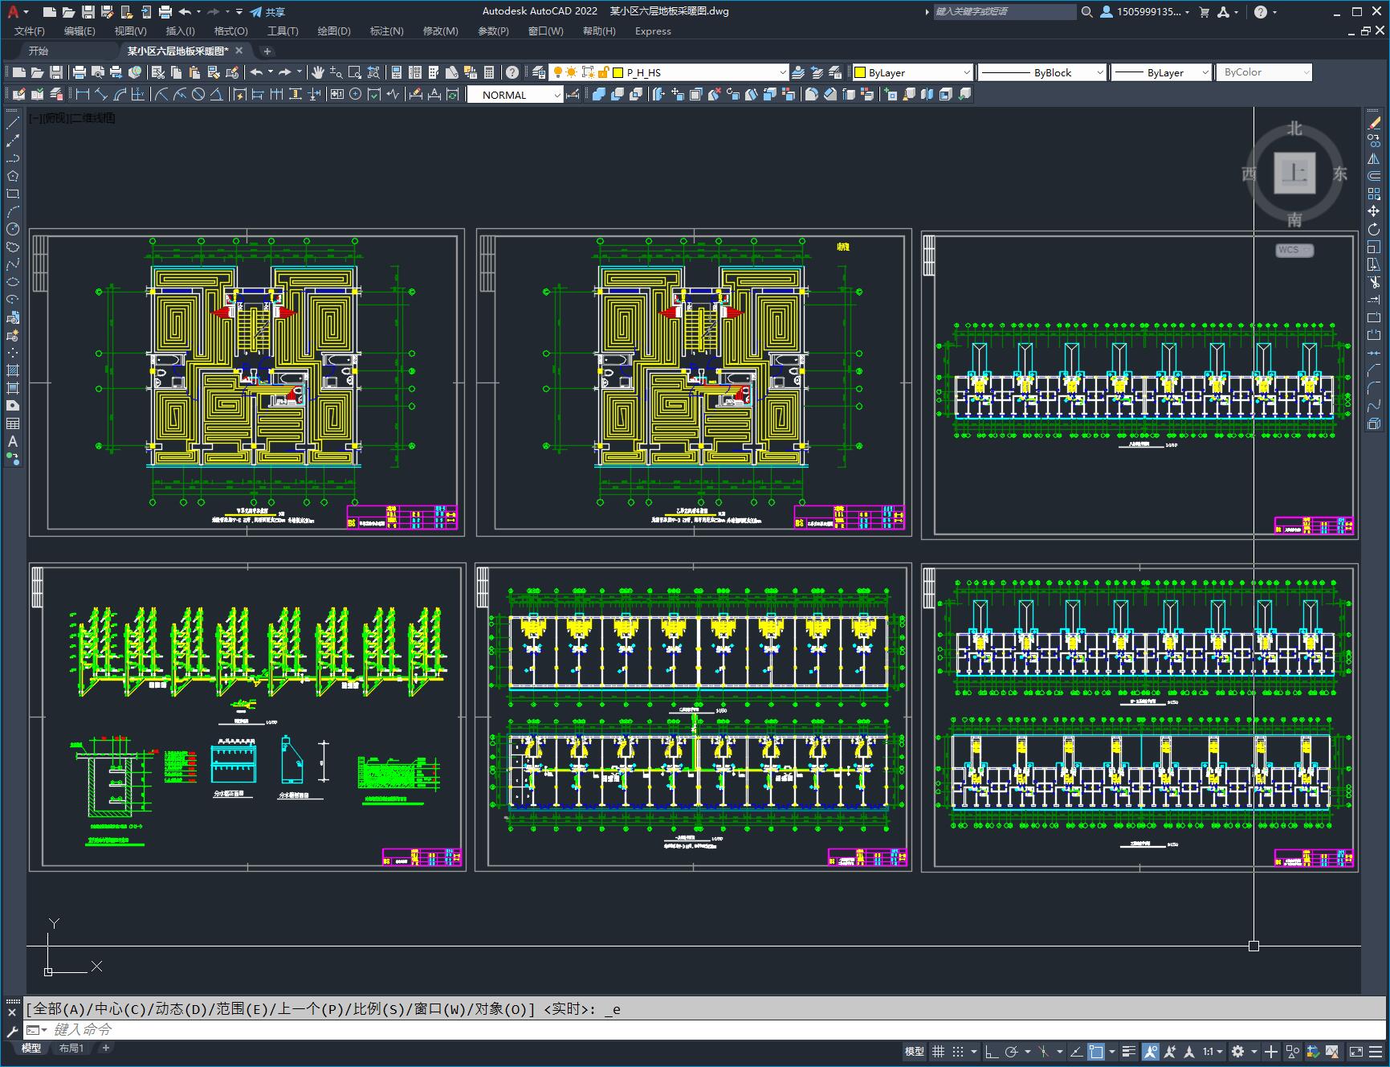Toggle ortho mode in status bar
Viewport: 1390px width, 1067px height.
(992, 1051)
